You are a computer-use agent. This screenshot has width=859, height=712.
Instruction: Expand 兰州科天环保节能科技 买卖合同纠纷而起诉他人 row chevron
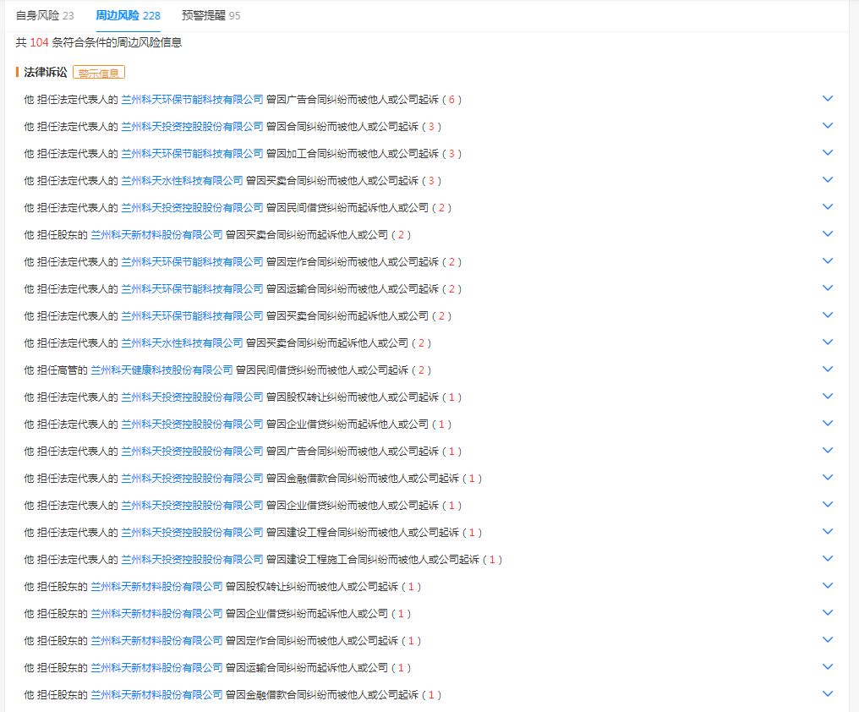click(x=828, y=315)
